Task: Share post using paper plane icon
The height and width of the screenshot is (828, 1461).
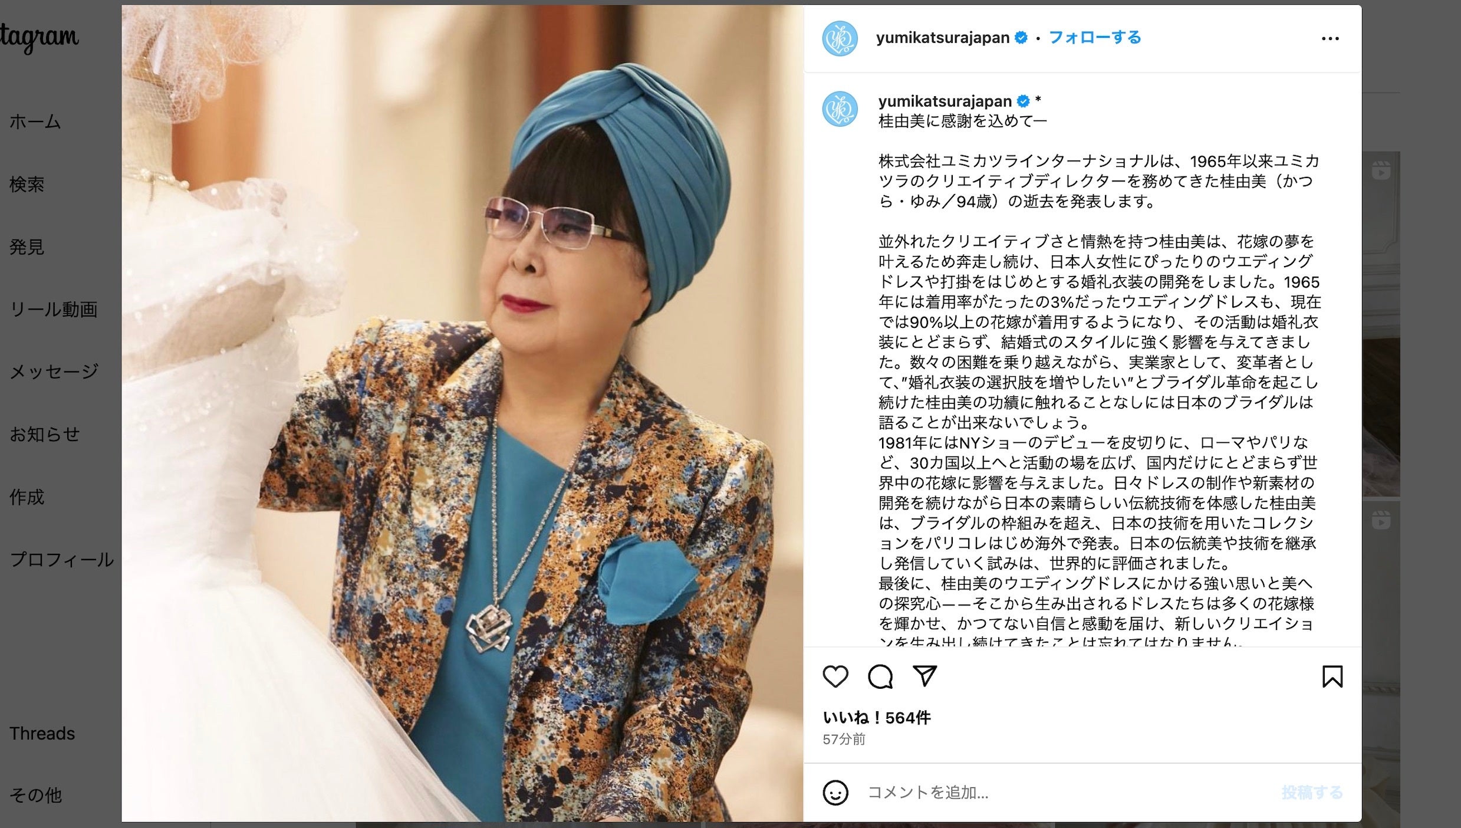Action: click(924, 676)
